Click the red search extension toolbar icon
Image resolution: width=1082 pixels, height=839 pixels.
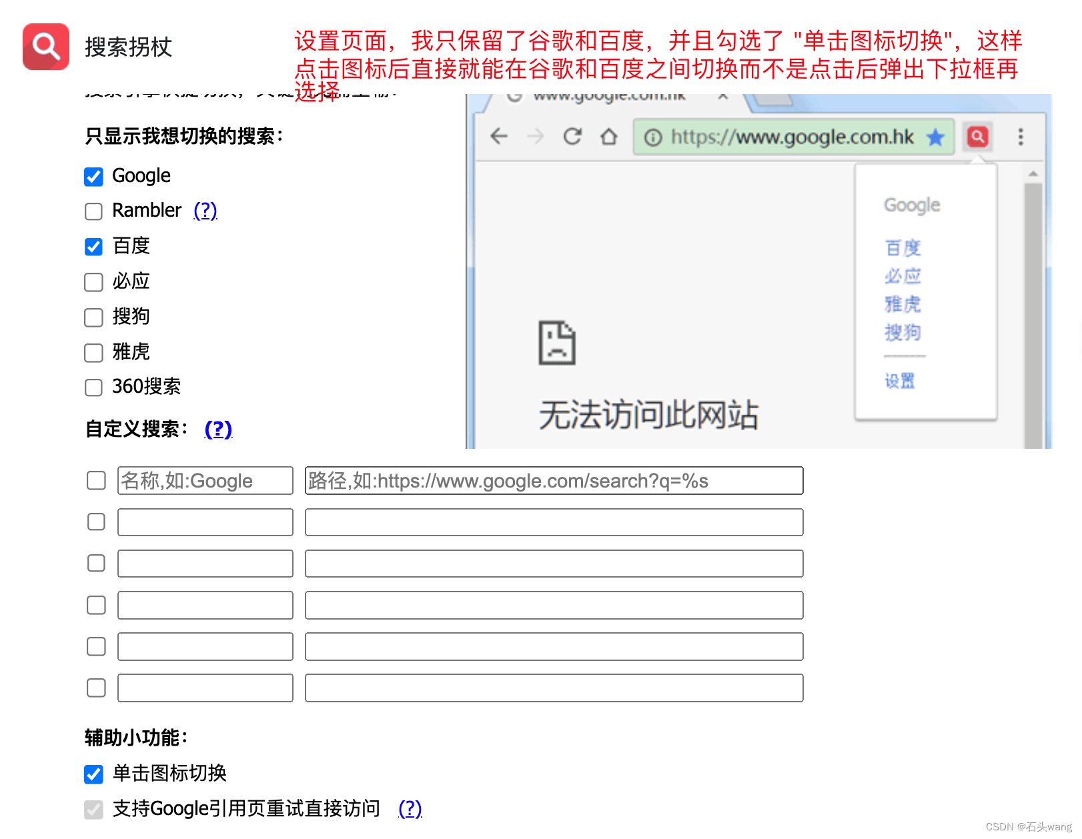coord(977,137)
